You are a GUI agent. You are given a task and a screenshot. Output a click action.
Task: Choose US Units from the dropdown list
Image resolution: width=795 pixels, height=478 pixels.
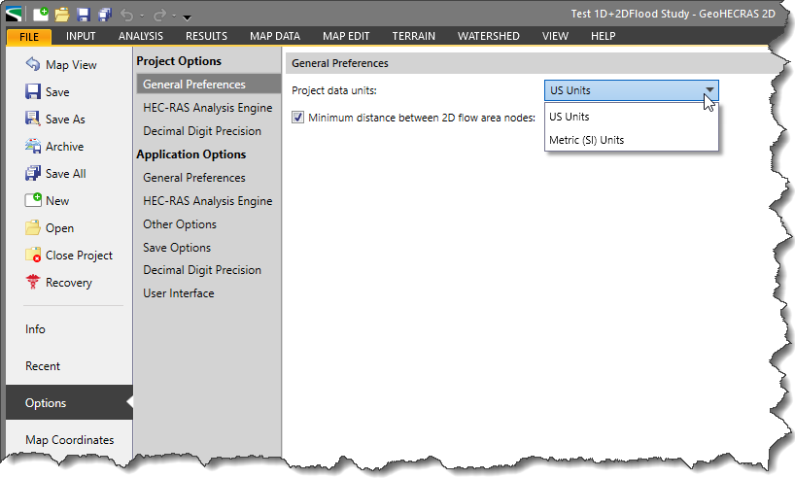[x=631, y=117]
